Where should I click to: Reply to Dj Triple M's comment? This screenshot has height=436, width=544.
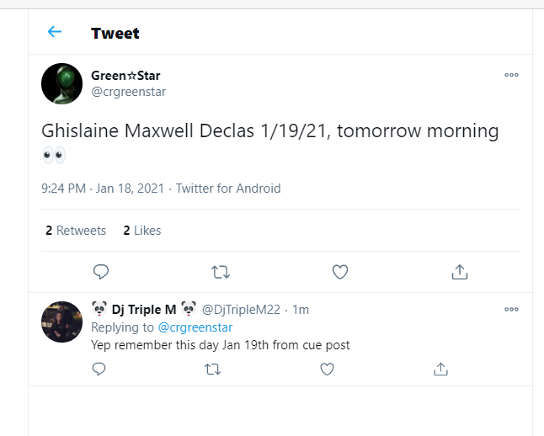coord(99,369)
